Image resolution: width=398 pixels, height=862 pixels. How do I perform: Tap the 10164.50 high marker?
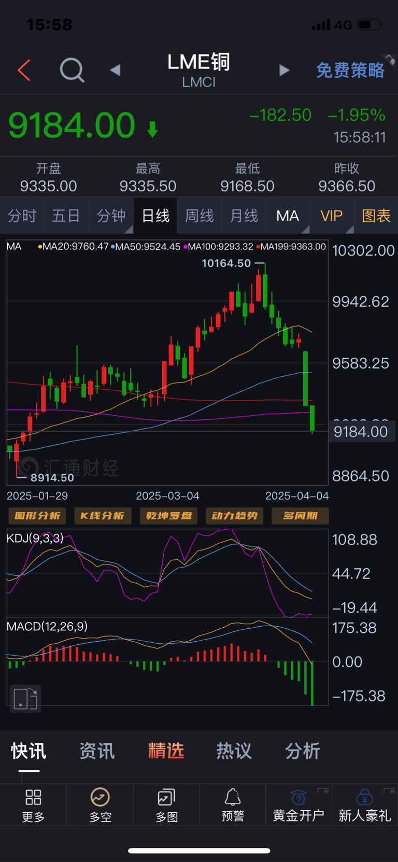coord(226,263)
